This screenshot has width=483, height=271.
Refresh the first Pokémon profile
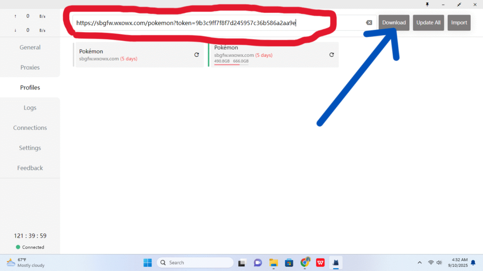[197, 55]
